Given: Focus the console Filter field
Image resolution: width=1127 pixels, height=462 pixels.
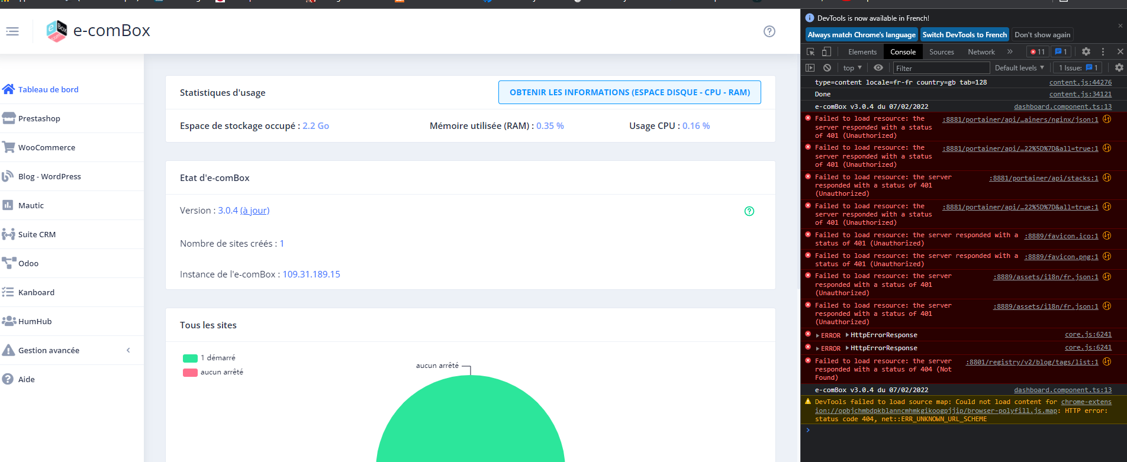Looking at the screenshot, I should coord(941,68).
